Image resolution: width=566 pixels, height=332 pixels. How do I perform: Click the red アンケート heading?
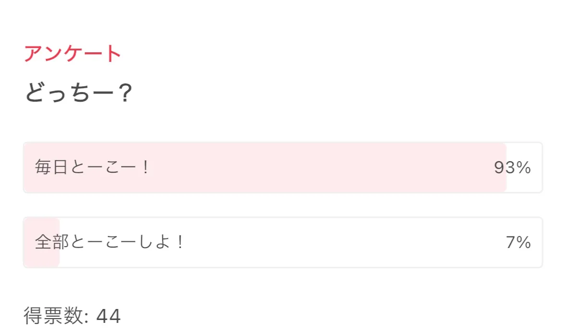[x=72, y=54]
